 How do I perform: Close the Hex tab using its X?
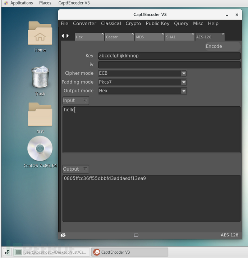click(x=102, y=34)
